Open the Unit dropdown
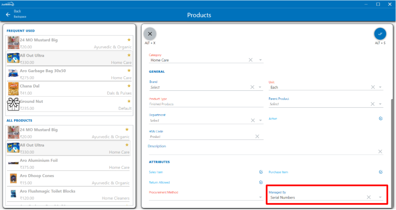 click(380, 87)
